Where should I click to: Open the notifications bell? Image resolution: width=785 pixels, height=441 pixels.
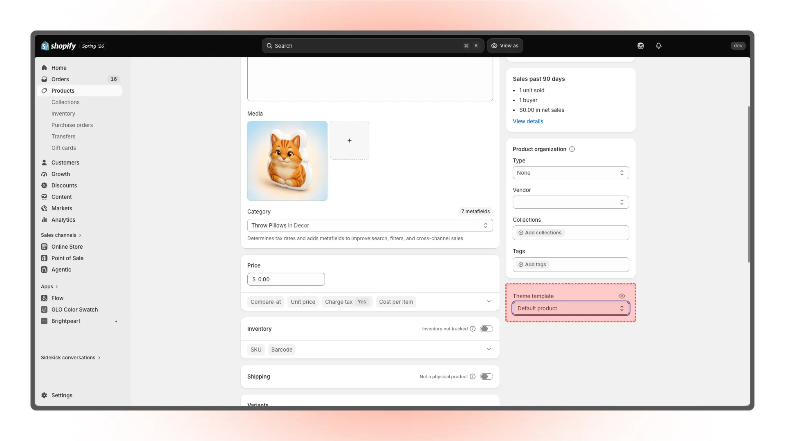tap(659, 46)
